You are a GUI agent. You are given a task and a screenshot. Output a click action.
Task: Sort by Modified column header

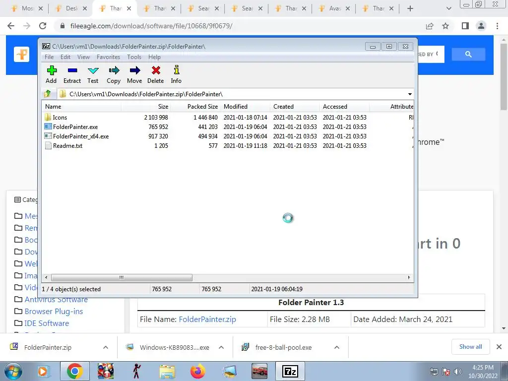pos(245,107)
